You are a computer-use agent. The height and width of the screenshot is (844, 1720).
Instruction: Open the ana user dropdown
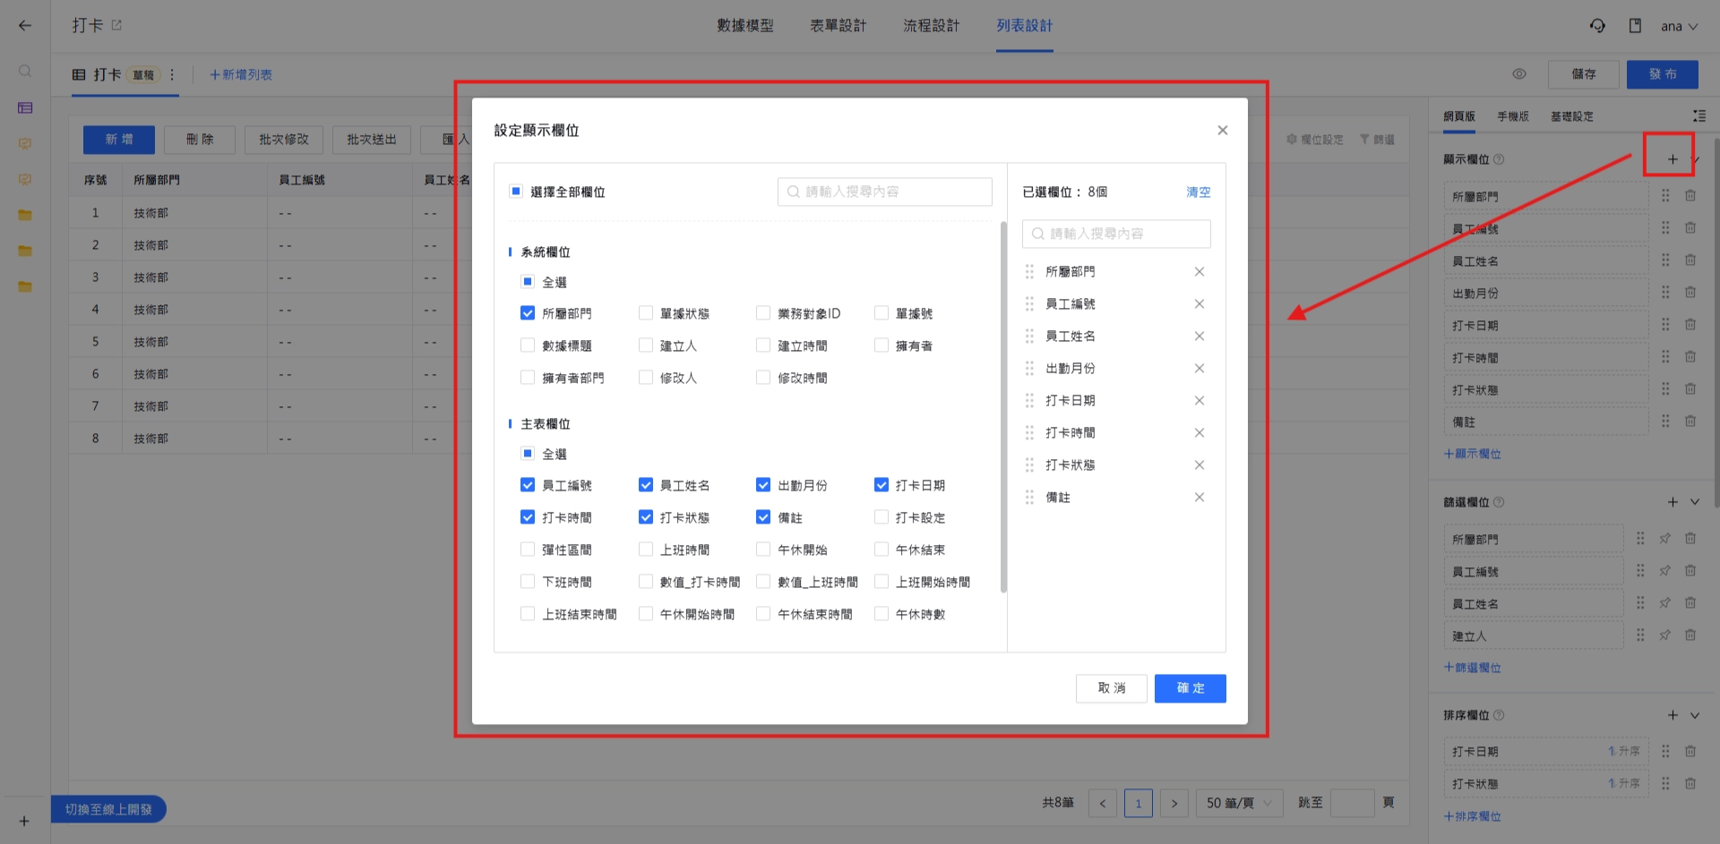coord(1679,27)
